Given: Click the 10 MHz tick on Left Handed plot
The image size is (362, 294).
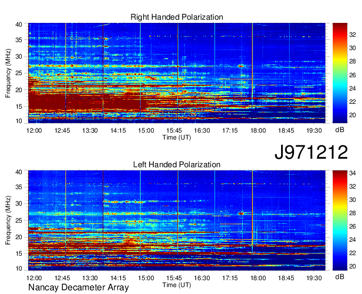Looking at the screenshot, I should pos(19,268).
